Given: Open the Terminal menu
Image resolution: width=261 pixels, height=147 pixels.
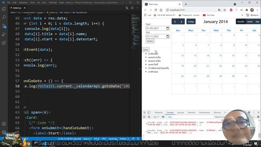Looking at the screenshot, I should click(53, 2).
